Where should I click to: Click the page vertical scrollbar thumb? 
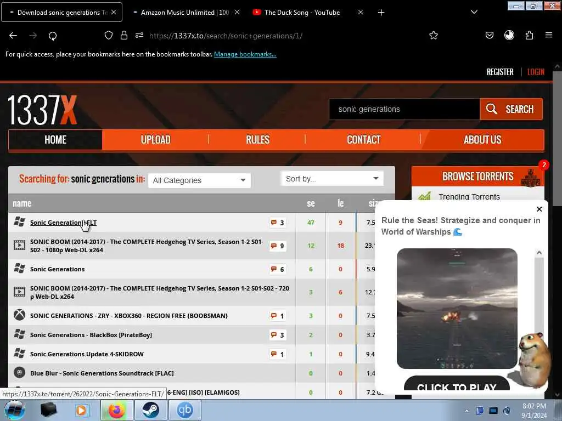[557, 139]
